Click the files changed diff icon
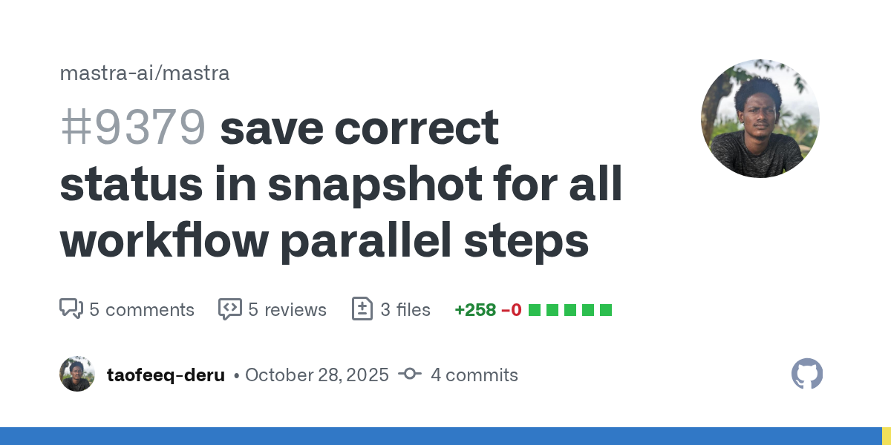The height and width of the screenshot is (445, 891). click(x=362, y=309)
